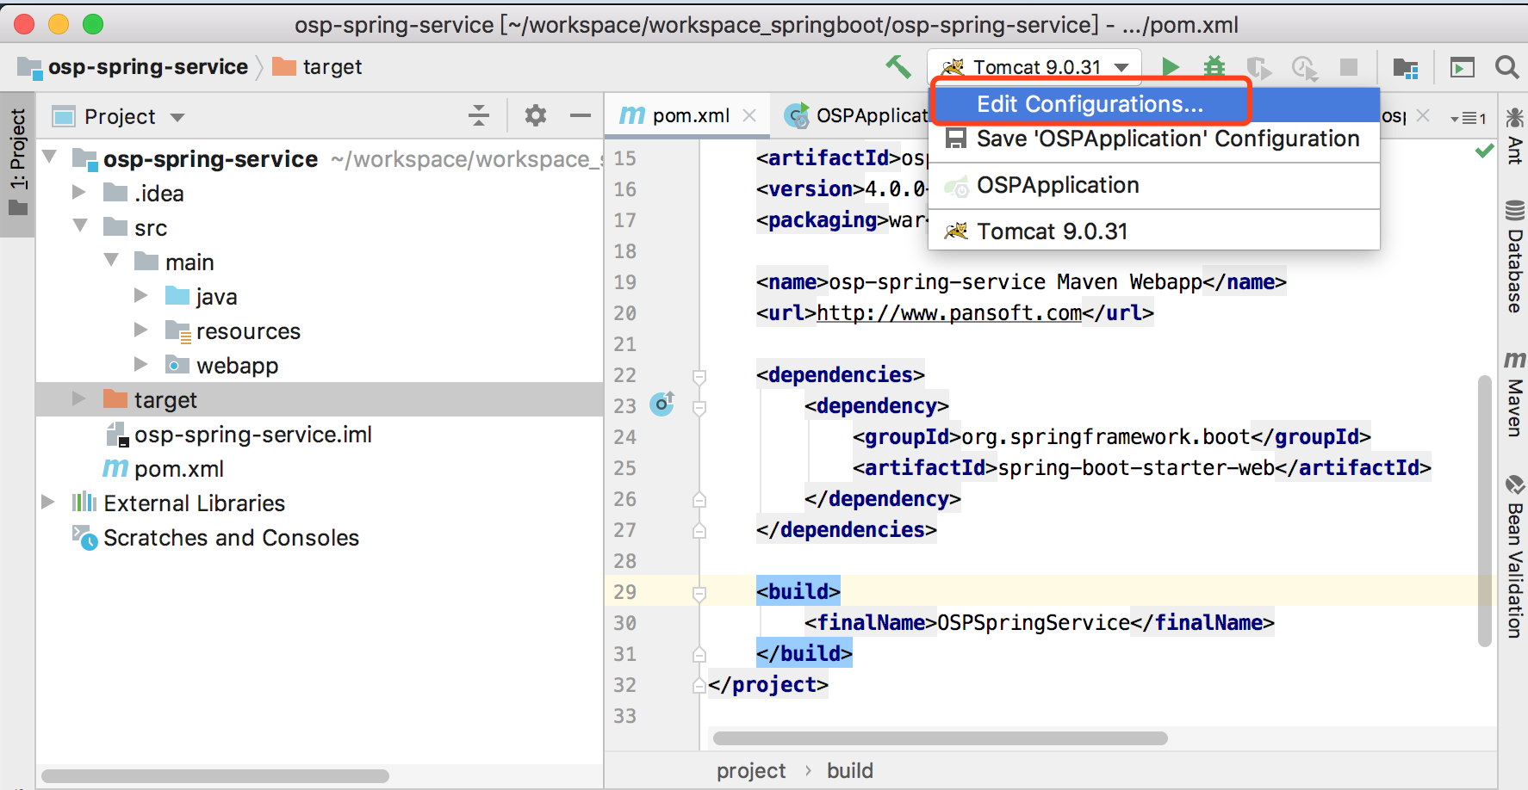The height and width of the screenshot is (790, 1528).
Task: Click the Build project hammer icon
Action: [898, 66]
